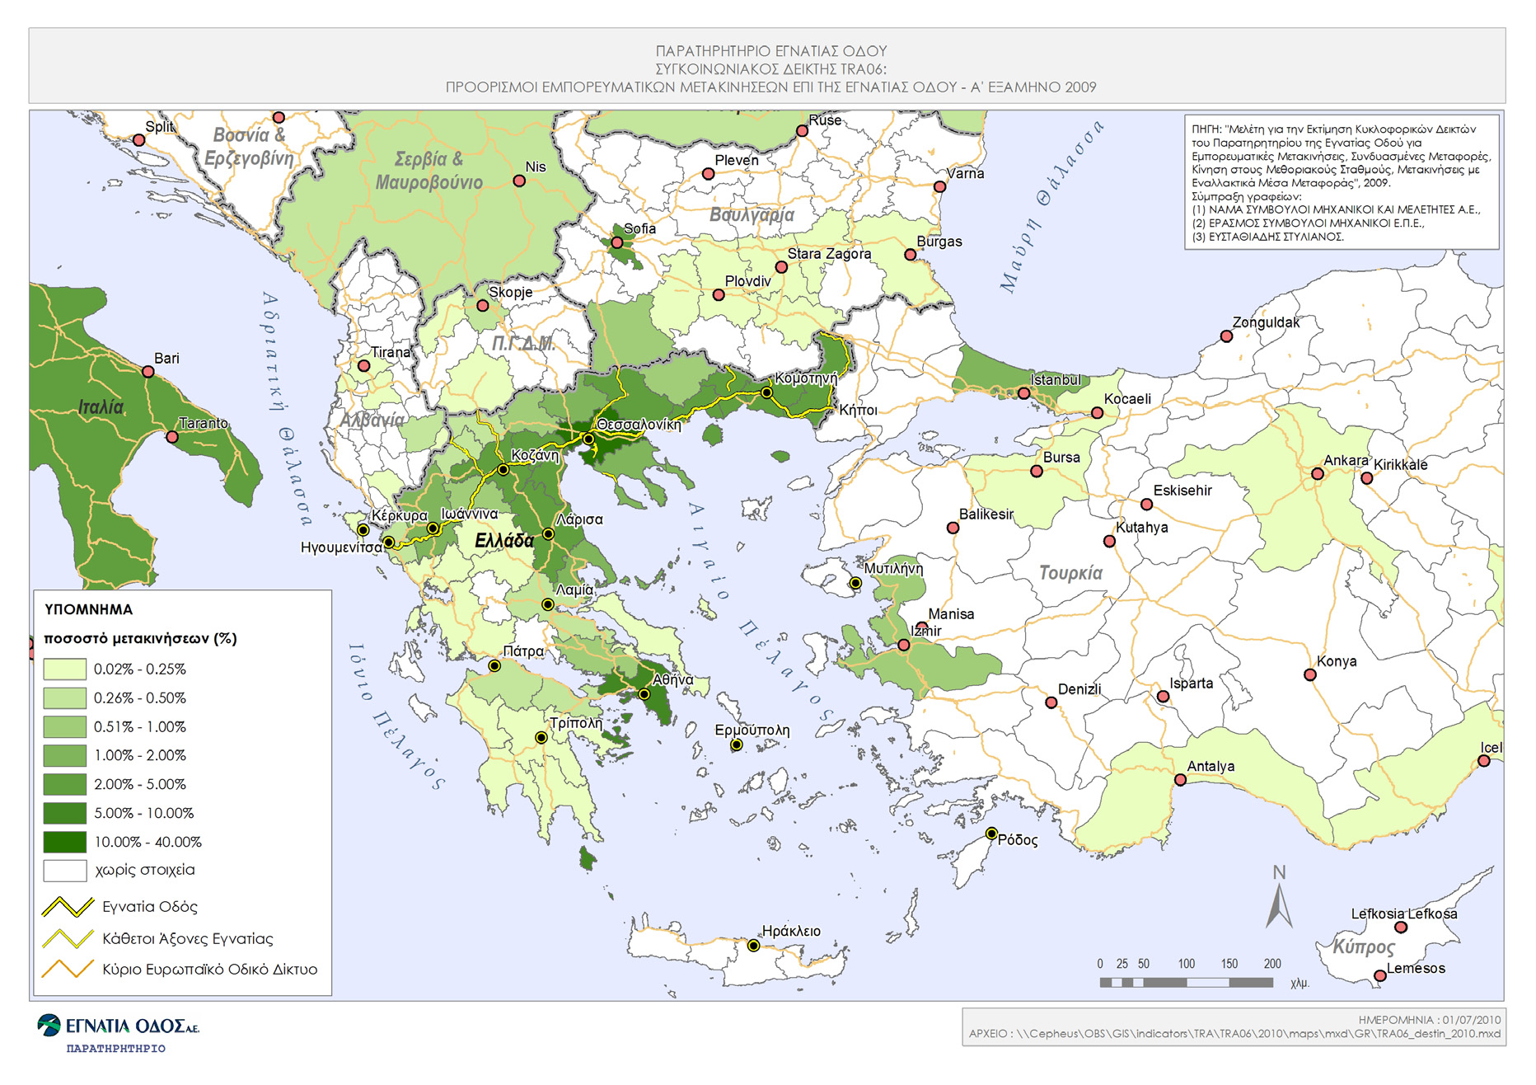The width and height of the screenshot is (1536, 1085).
Task: Click the Ankara city marker
Action: click(x=1318, y=474)
